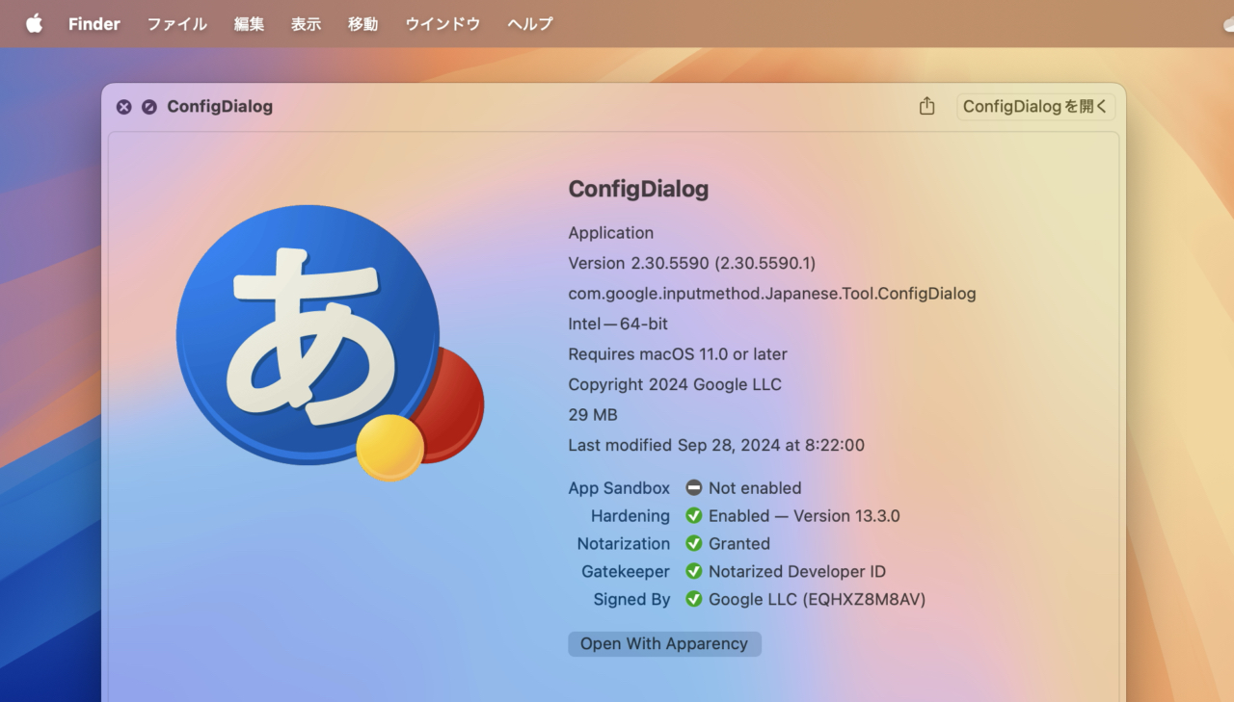The image size is (1234, 702).
Task: Open the ウインドウ menu
Action: (x=443, y=24)
